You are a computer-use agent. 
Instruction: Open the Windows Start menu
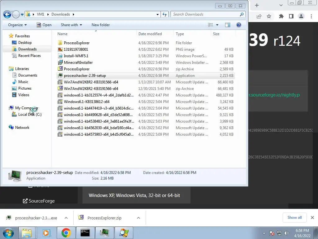[x=8, y=233]
